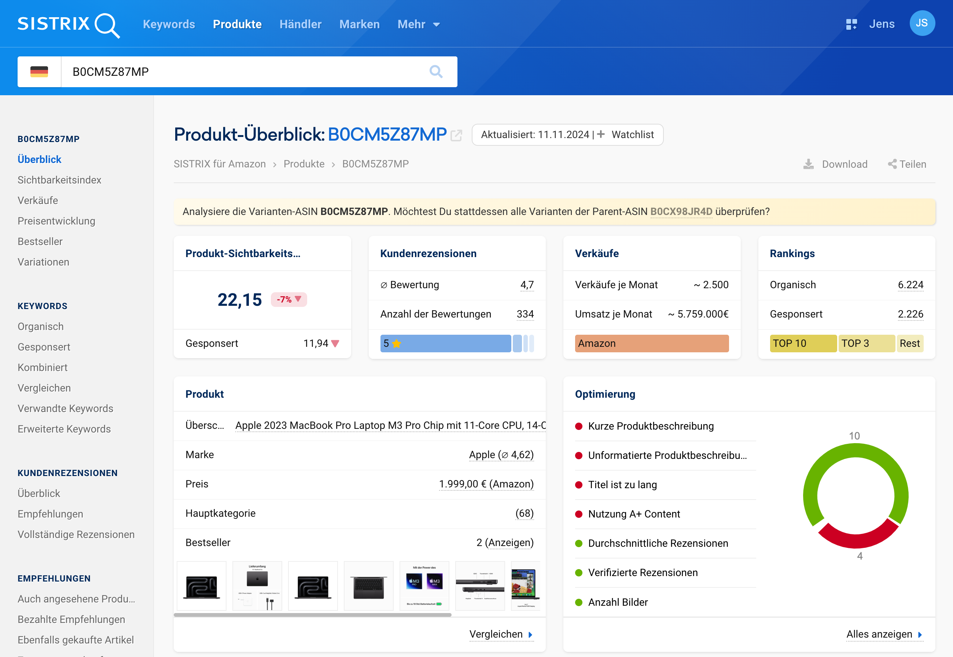
Task: Open Vollständige Rezensionen in the sidebar
Action: point(76,534)
